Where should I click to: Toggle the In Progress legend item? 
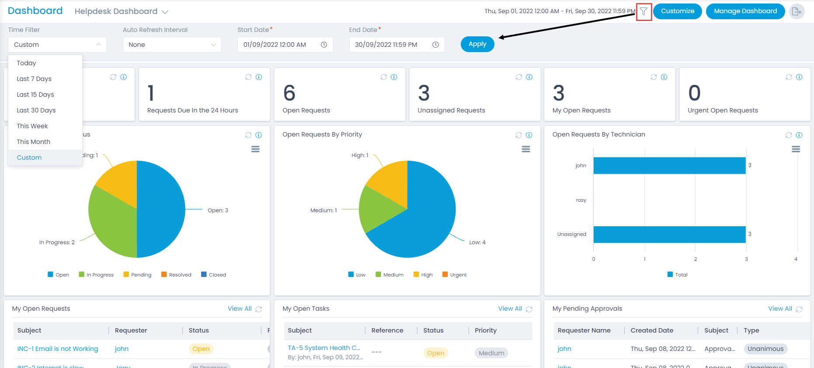pyautogui.click(x=96, y=275)
